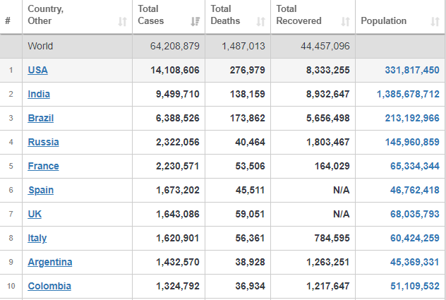Select Russia total deaths 40,464

[250, 142]
